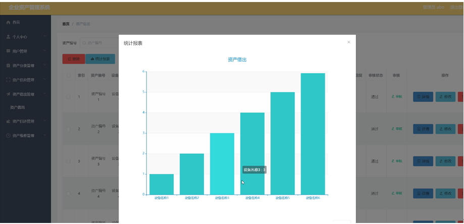
Task: Click the 详情 button in row 2
Action: 423,129
